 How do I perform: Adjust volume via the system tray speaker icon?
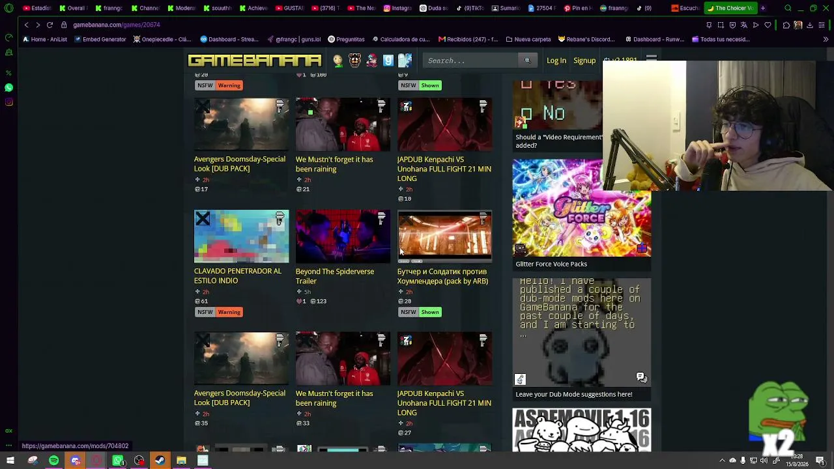(x=764, y=461)
